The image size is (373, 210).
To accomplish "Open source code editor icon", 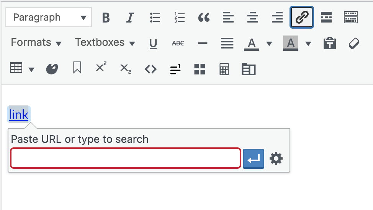I will (151, 69).
